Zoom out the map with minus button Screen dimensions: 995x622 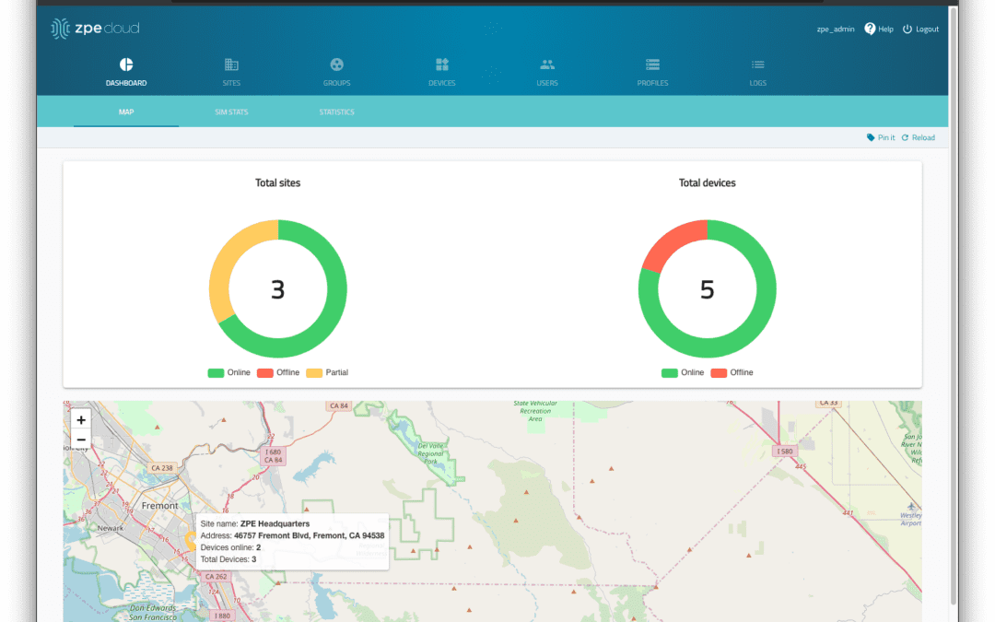click(81, 440)
